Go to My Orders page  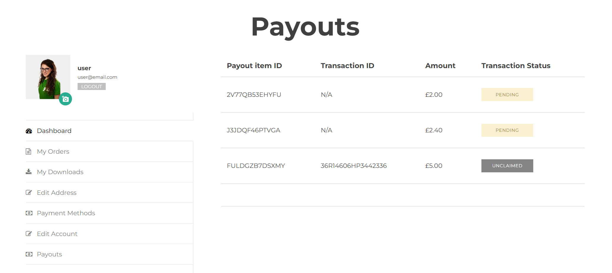pyautogui.click(x=53, y=152)
